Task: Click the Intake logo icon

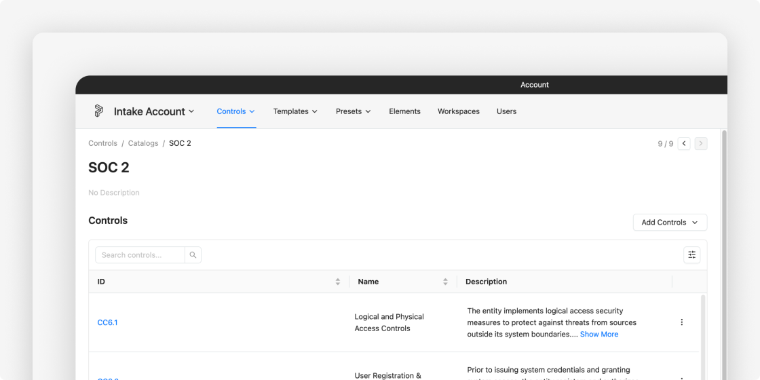Action: pos(98,111)
